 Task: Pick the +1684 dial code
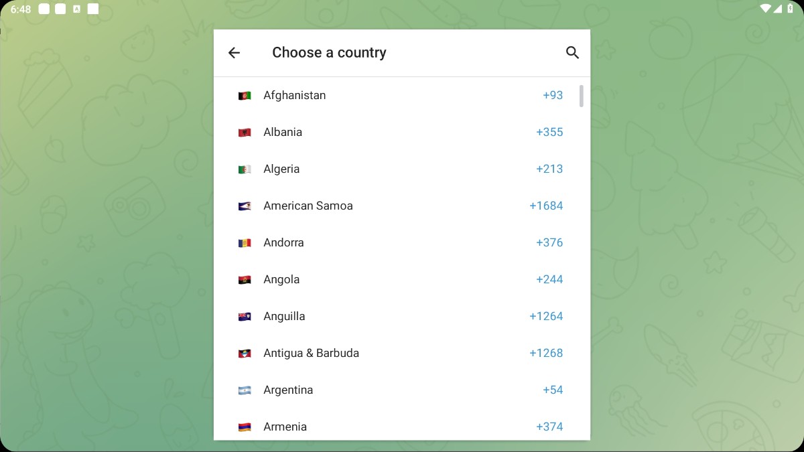point(546,206)
